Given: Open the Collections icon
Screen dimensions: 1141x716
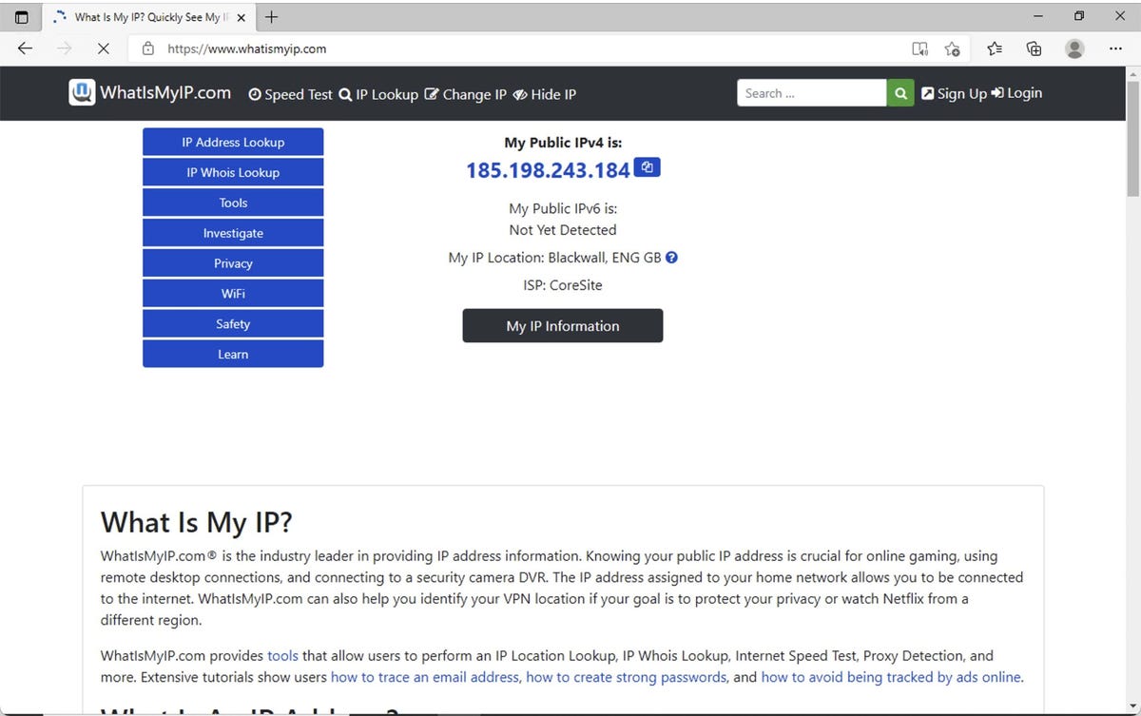Looking at the screenshot, I should [x=1035, y=48].
